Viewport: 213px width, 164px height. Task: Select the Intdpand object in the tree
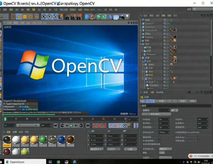tap(151, 54)
